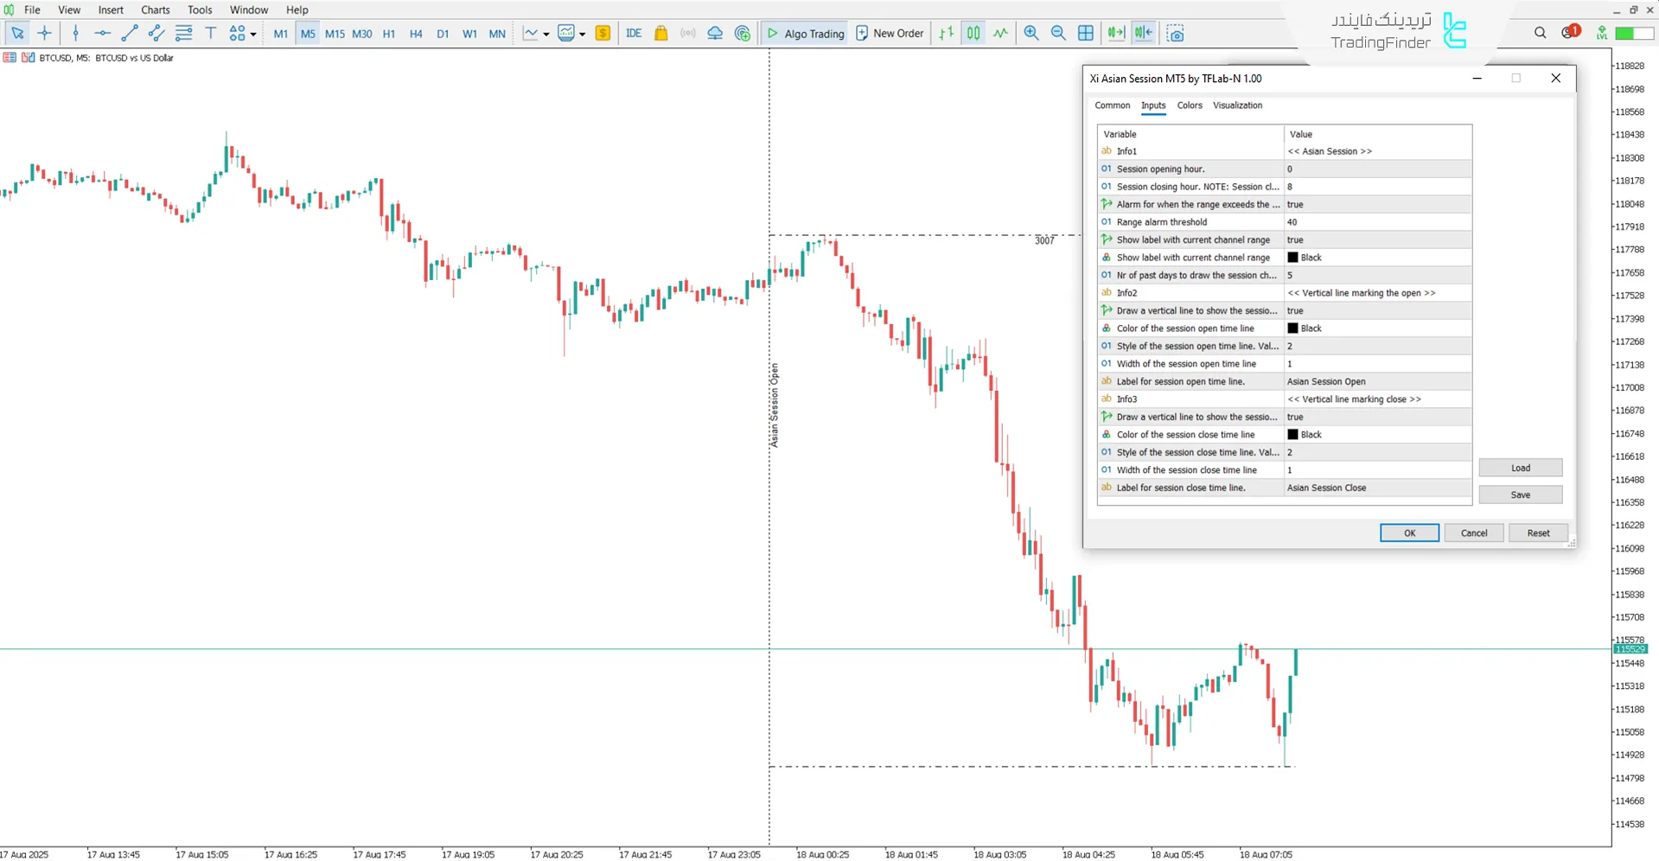Toggle chart shift from right border
The image size is (1659, 861).
1144,34
